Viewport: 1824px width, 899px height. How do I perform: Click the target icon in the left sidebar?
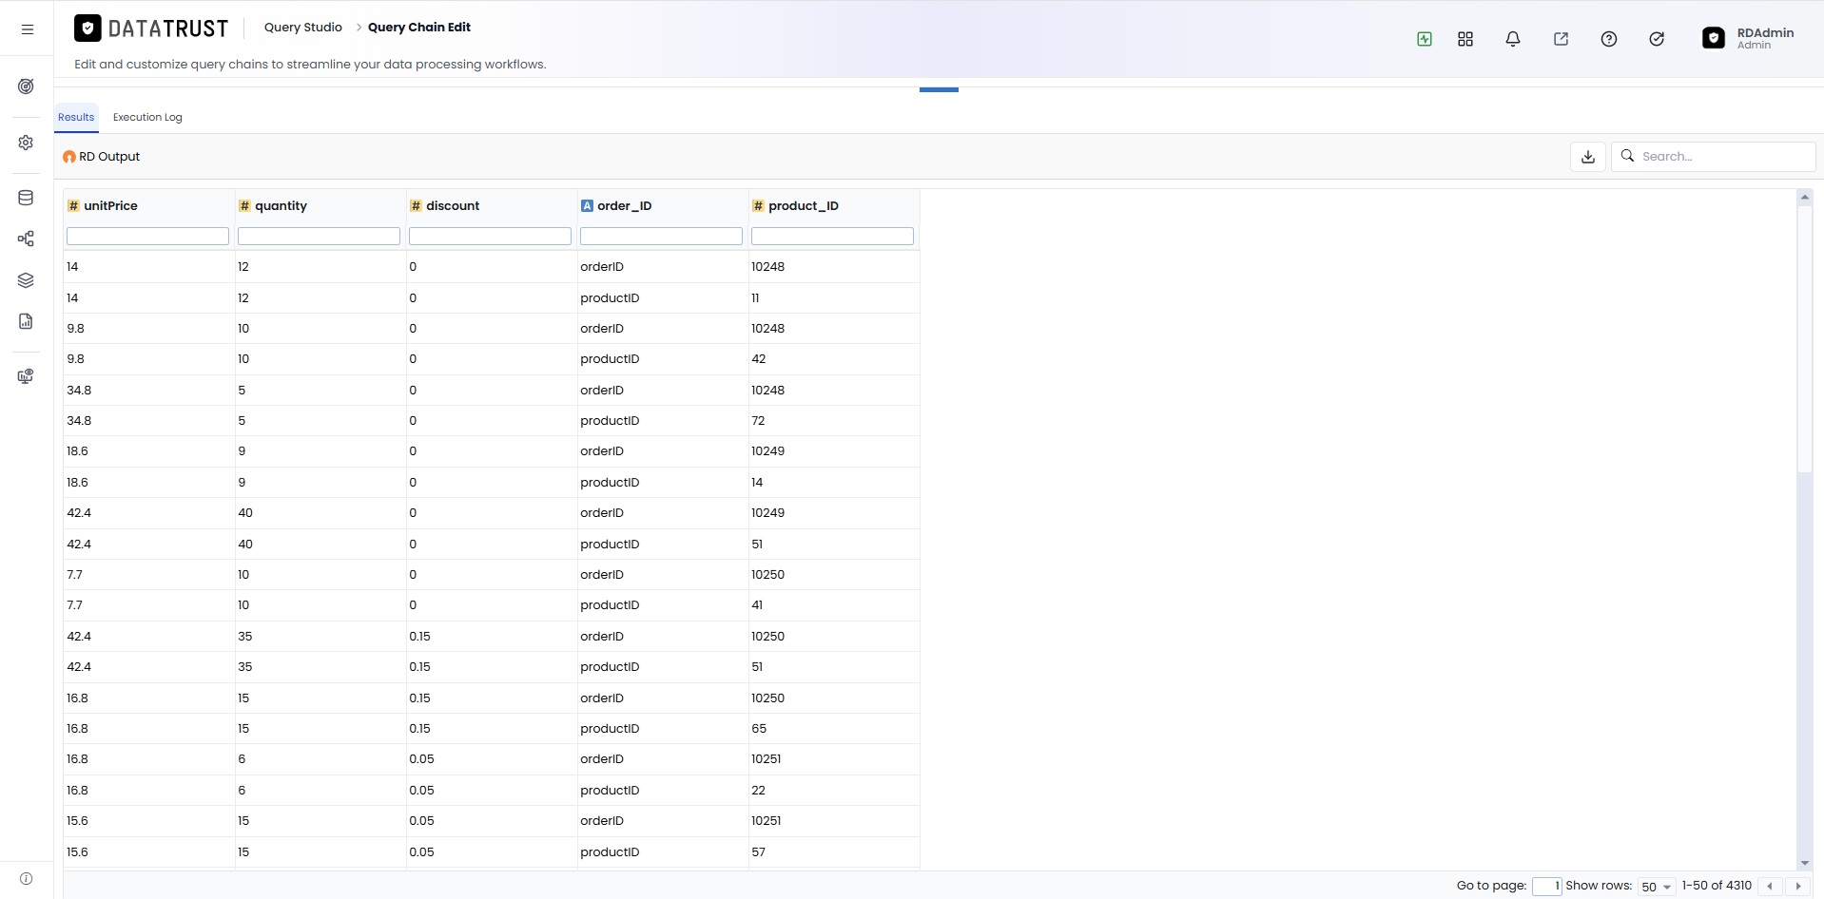click(x=26, y=86)
